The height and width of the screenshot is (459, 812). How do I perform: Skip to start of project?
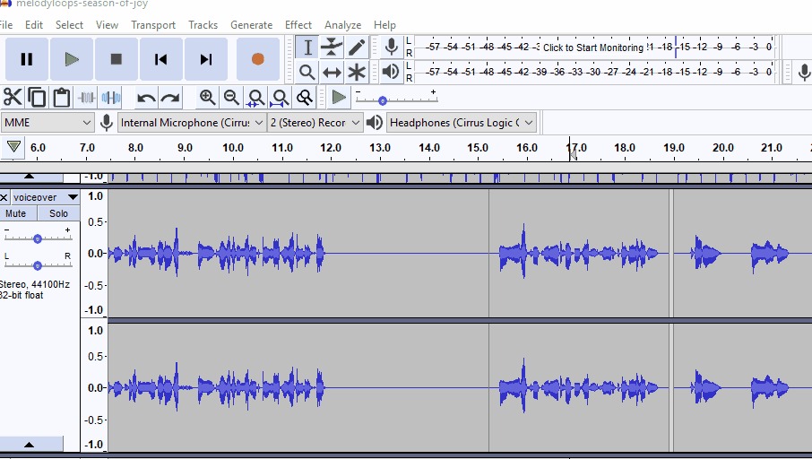tap(161, 59)
